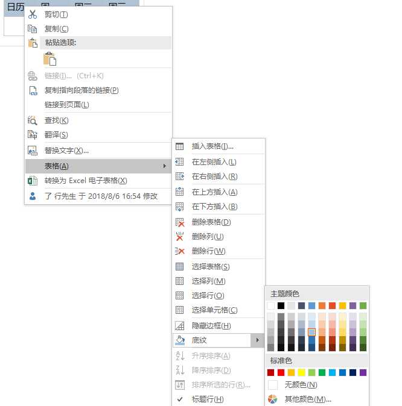This screenshot has height=406, width=402.
Task: Click the Copy pages icon
Action: (33, 29)
